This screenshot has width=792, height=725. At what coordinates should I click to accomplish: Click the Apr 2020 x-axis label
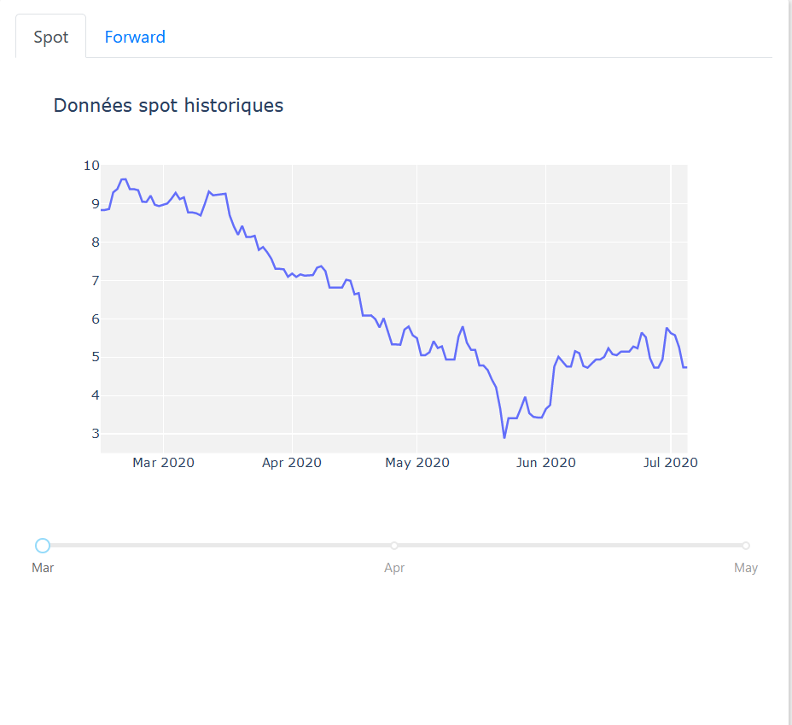291,463
